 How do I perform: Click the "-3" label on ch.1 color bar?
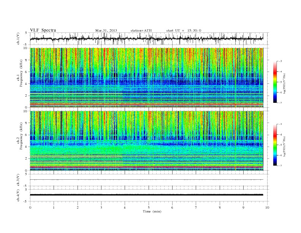click(x=280, y=61)
